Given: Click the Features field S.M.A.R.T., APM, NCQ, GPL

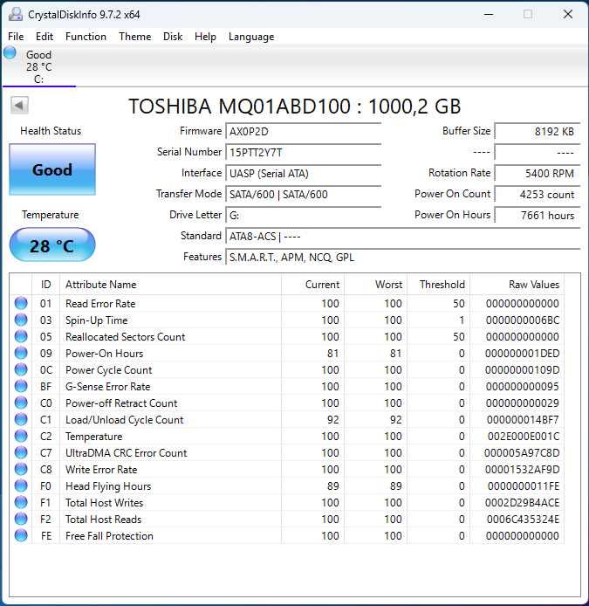Looking at the screenshot, I should 403,257.
